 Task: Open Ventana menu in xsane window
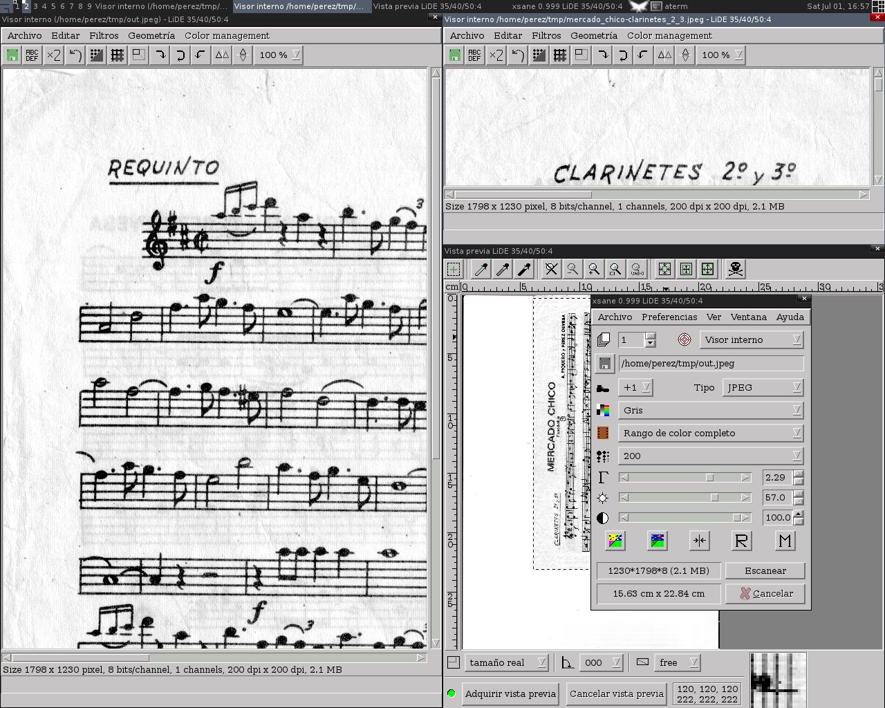749,317
